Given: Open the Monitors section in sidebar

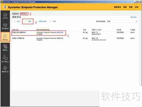Looking at the screenshot, I should (x=5, y=26).
